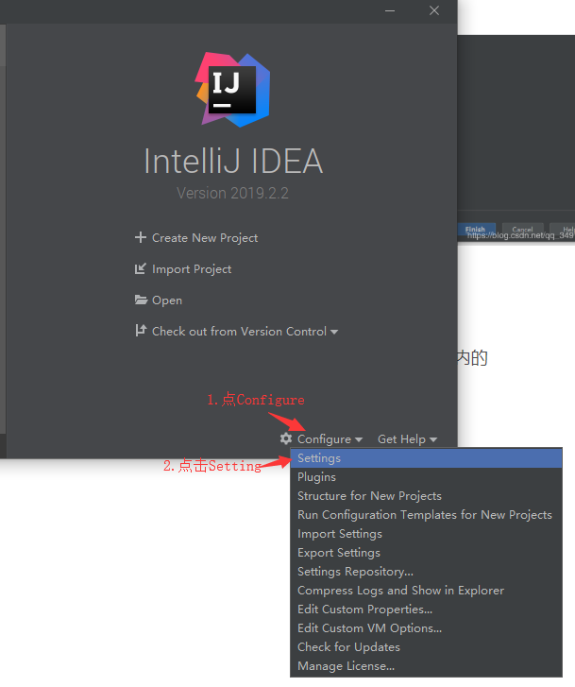Click the IntelliJ IDEA logo
Screen dimensions: 575x687
tap(232, 90)
